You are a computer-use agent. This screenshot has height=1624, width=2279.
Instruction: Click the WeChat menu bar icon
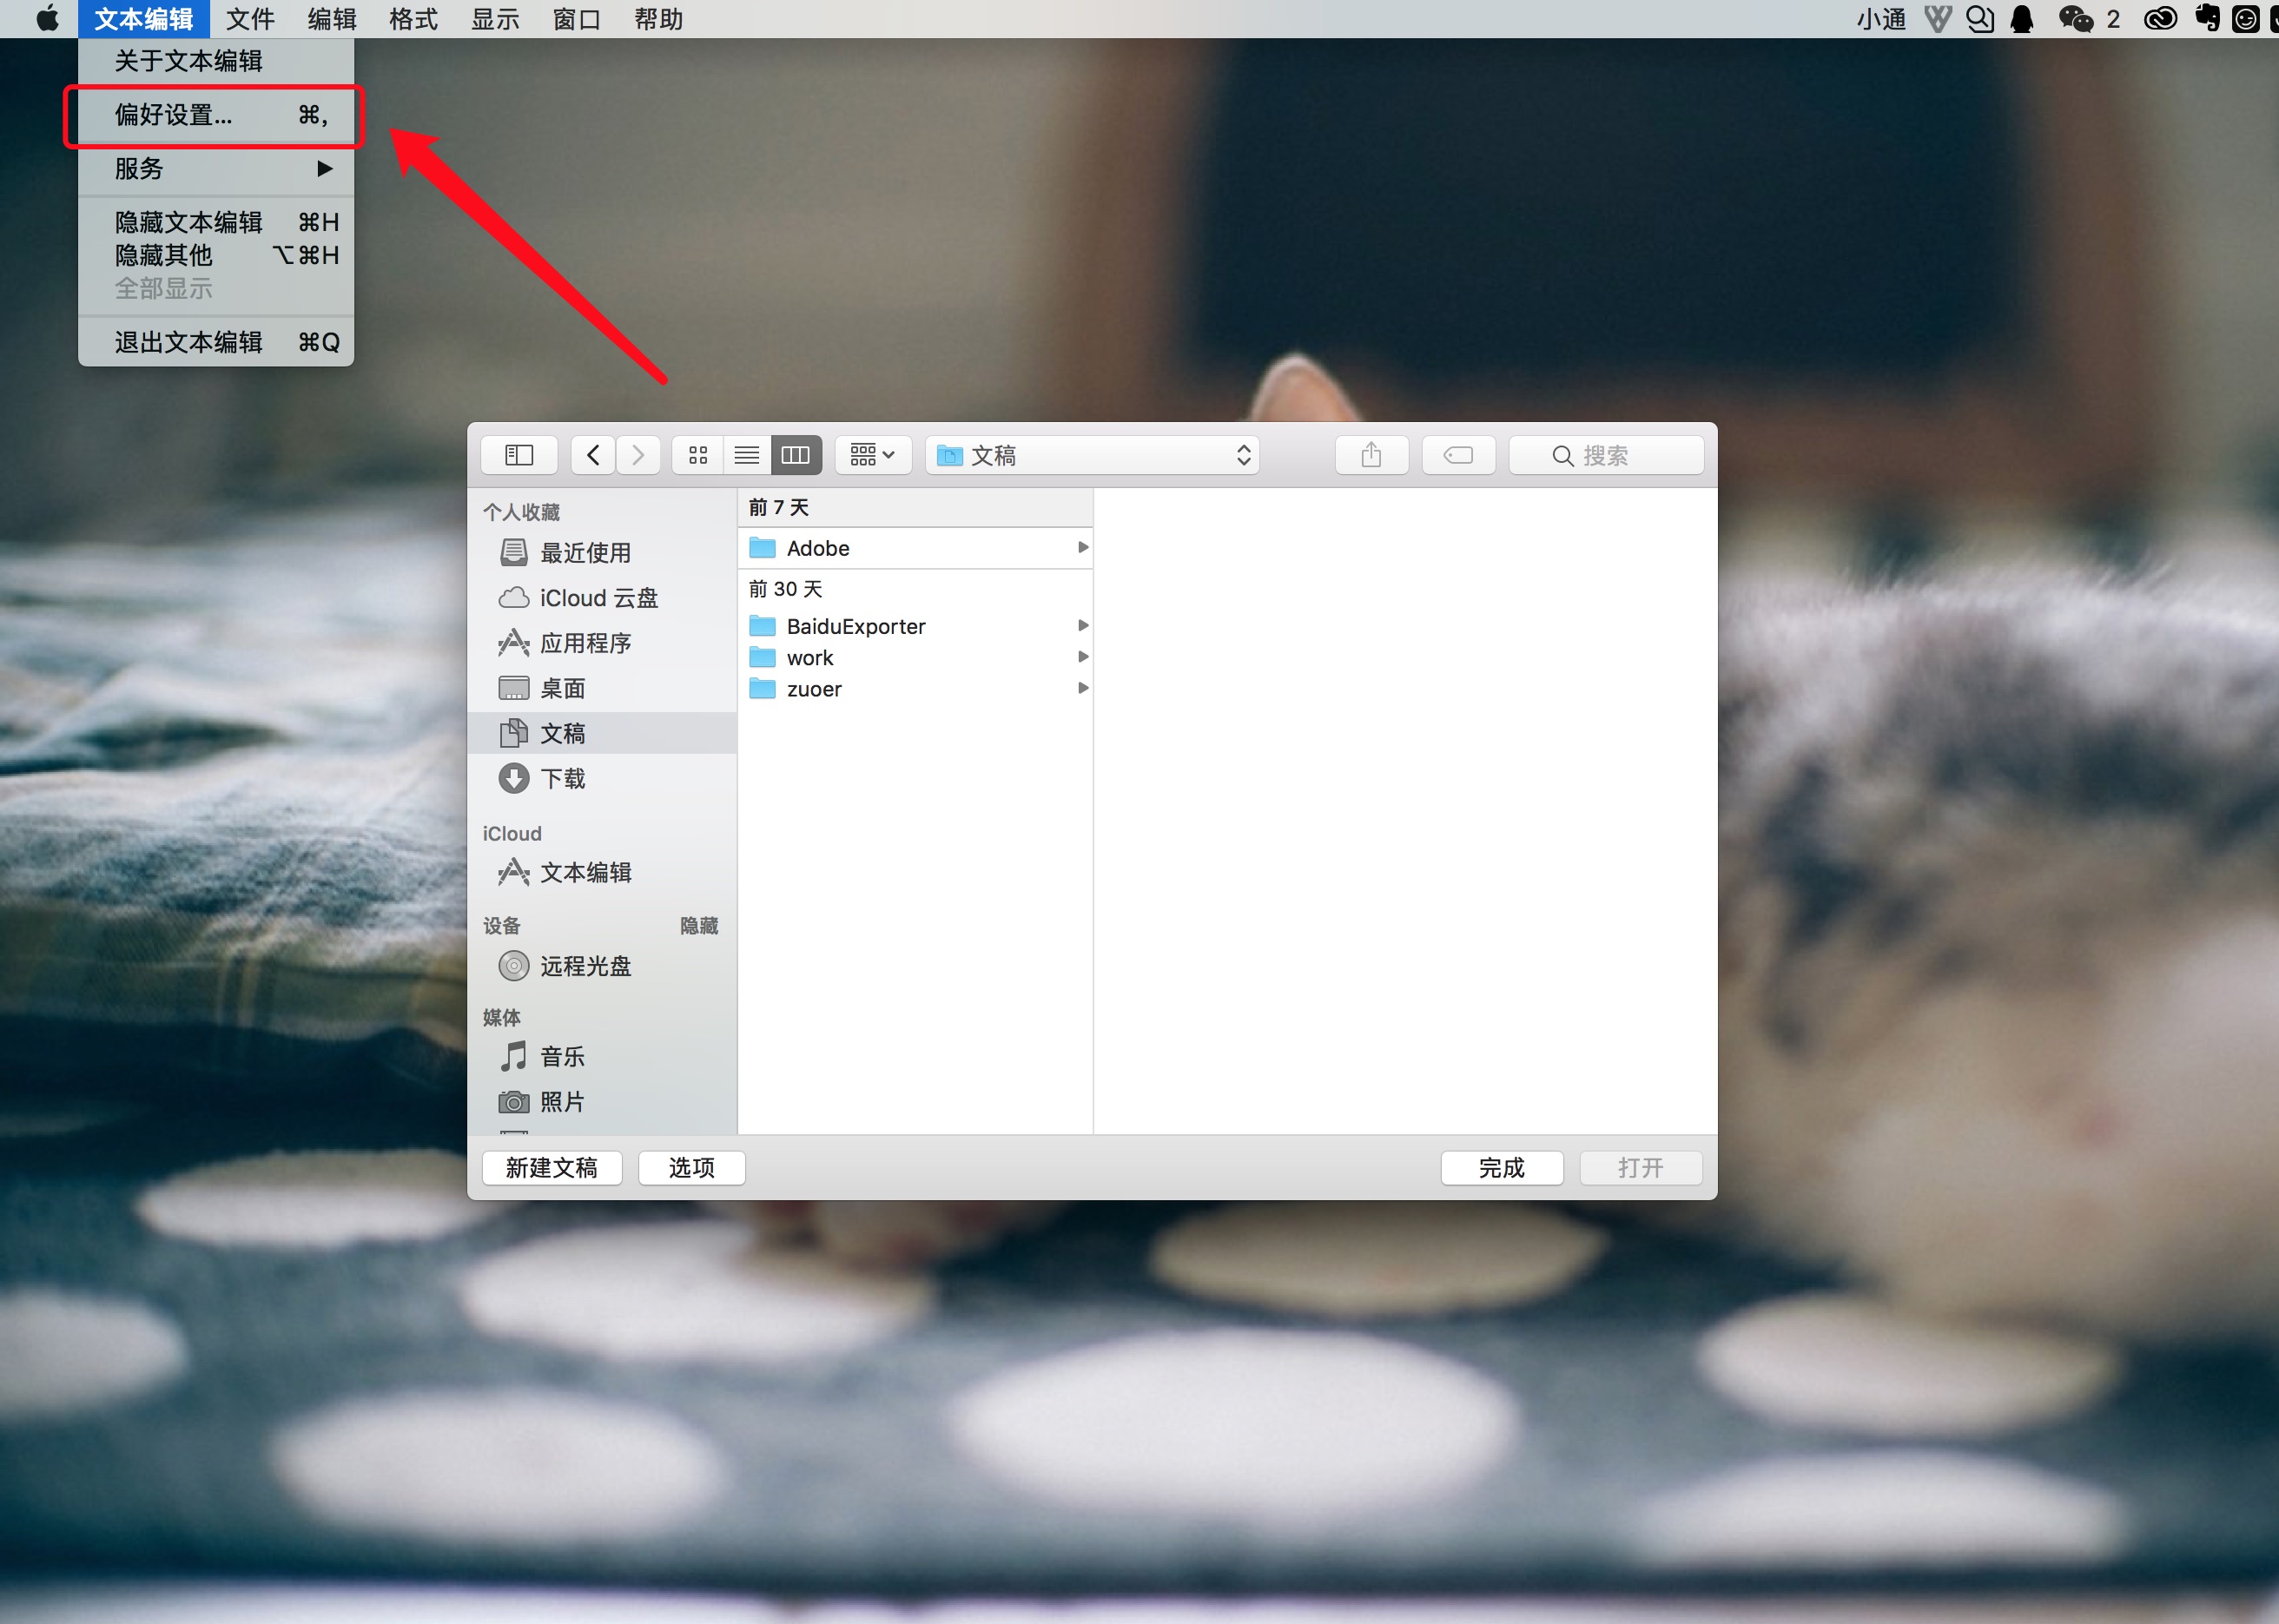point(2076,19)
